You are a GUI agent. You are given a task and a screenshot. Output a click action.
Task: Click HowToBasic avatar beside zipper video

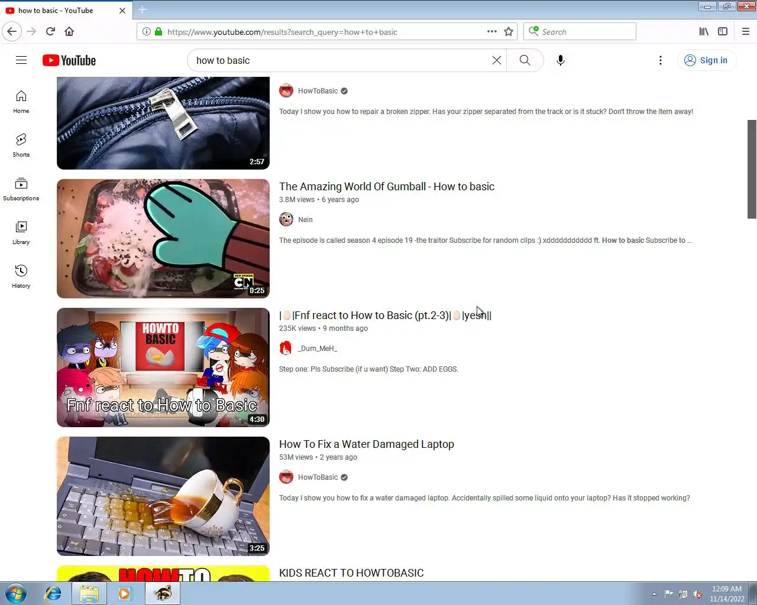pos(286,90)
